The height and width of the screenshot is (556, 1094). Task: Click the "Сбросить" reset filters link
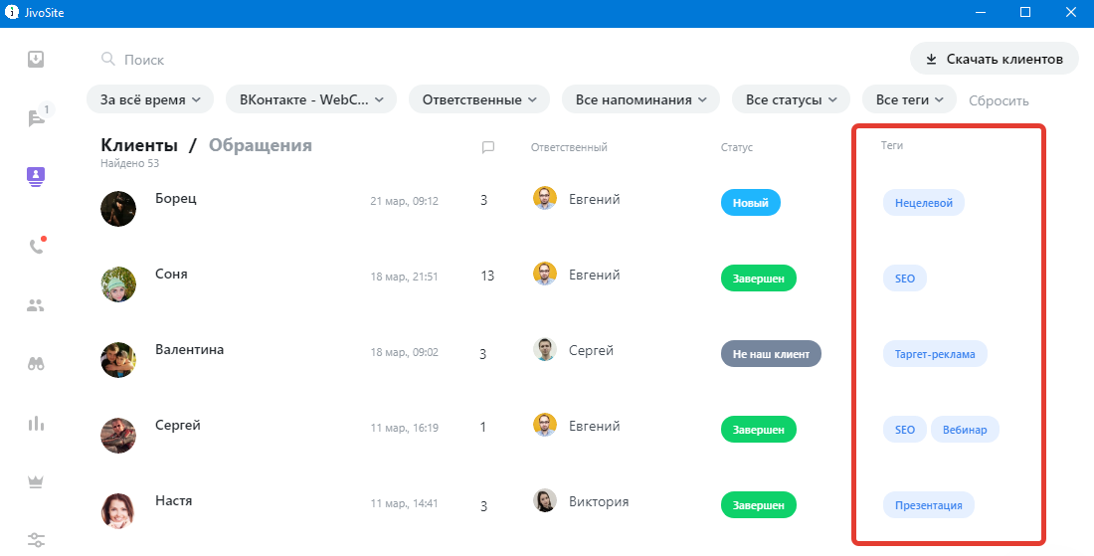point(999,100)
